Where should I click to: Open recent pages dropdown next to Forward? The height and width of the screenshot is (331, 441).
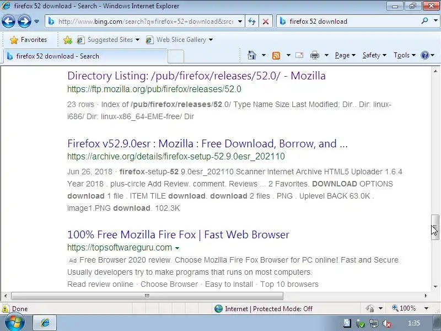(x=36, y=22)
